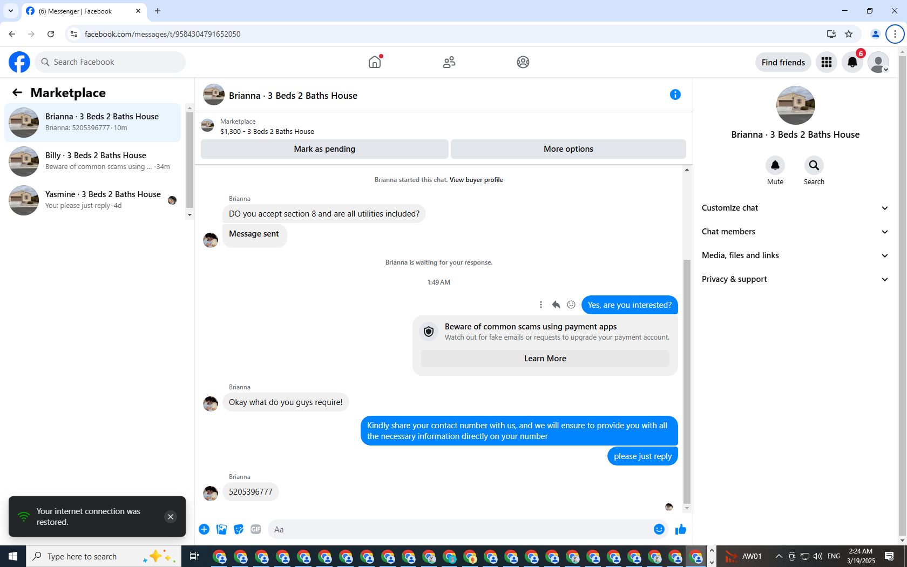Screen dimensions: 907x567
Task: Click the install app icon in address bar
Action: pyautogui.click(x=831, y=34)
